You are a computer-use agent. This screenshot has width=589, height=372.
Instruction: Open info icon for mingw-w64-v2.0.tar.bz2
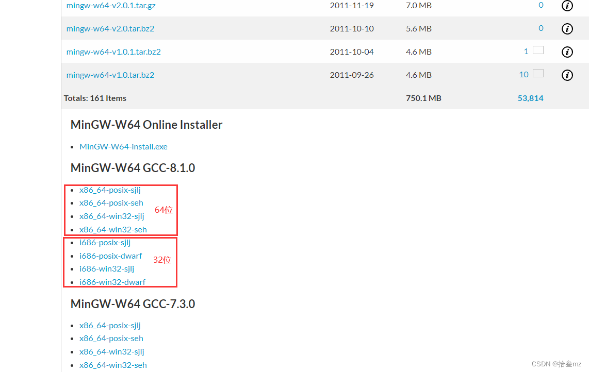click(x=567, y=28)
